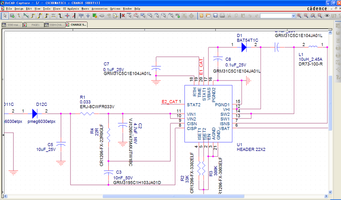341x200 pixels.
Task: Click the Annotate U? icon
Action: tap(334, 15)
